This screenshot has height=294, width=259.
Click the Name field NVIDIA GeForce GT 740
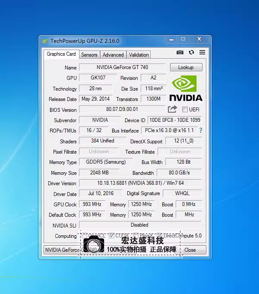point(122,67)
